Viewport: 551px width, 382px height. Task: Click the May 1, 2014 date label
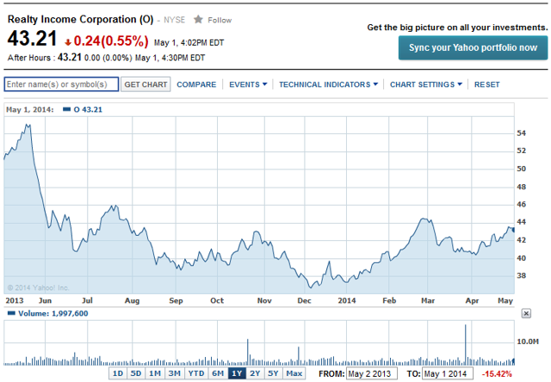(30, 109)
